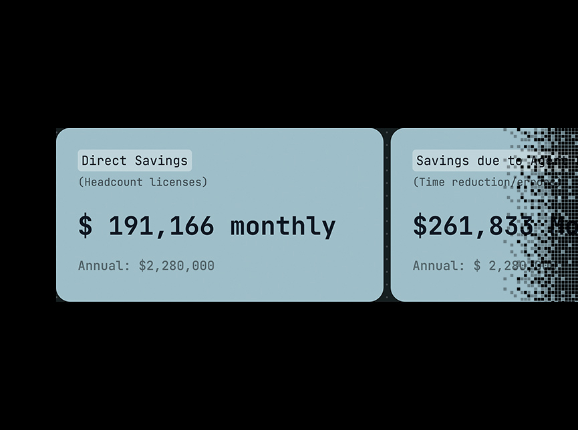Click the word "Direct" in first card badge

(x=104, y=161)
